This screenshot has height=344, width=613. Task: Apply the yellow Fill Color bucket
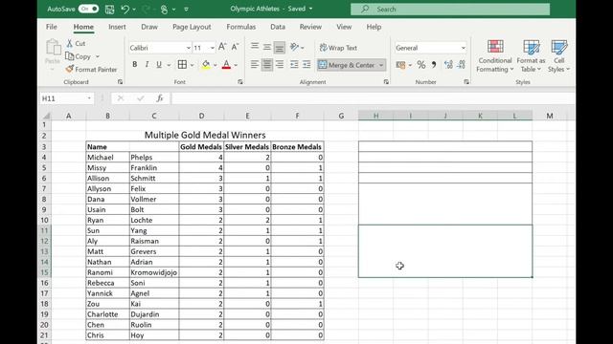click(x=206, y=65)
